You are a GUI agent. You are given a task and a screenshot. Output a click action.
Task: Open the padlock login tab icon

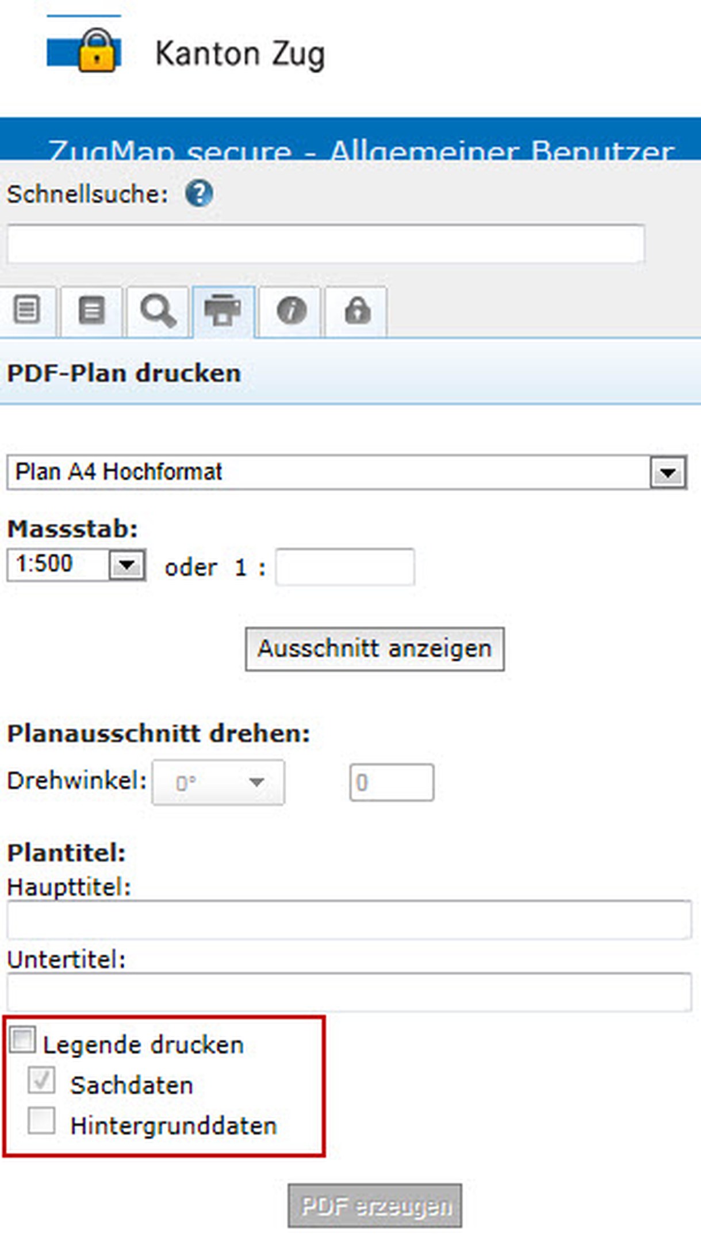click(357, 311)
